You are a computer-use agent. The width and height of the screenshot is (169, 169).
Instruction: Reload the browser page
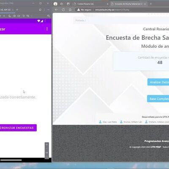click(63, 10)
